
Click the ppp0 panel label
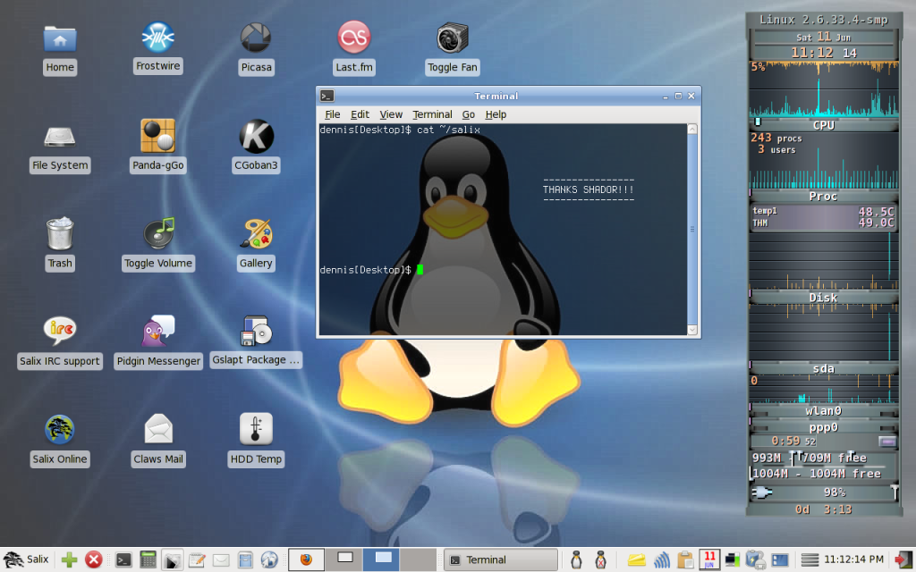point(824,427)
